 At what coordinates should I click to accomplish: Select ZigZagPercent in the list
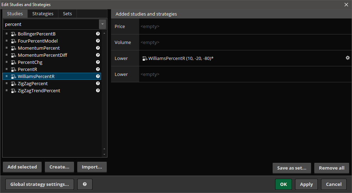click(x=52, y=83)
